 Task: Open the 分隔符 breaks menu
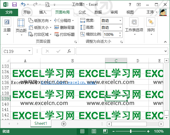(x=64, y=20)
